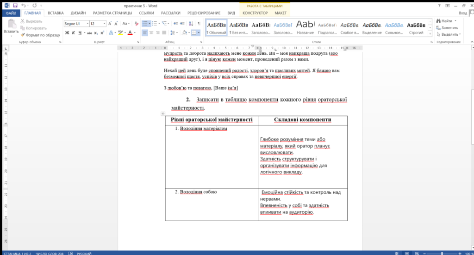Decrease font size with shrink font icon

click(116, 24)
